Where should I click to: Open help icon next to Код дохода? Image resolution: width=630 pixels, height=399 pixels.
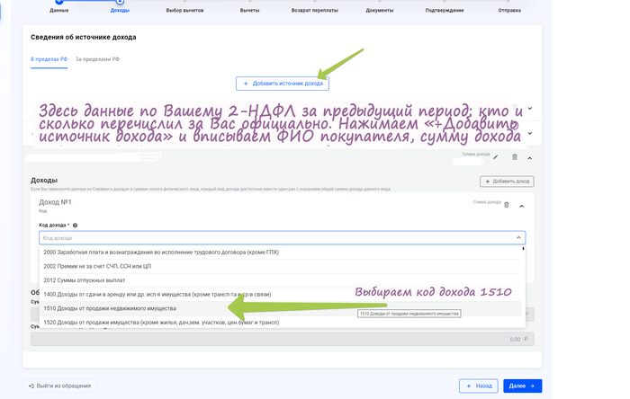click(x=75, y=226)
